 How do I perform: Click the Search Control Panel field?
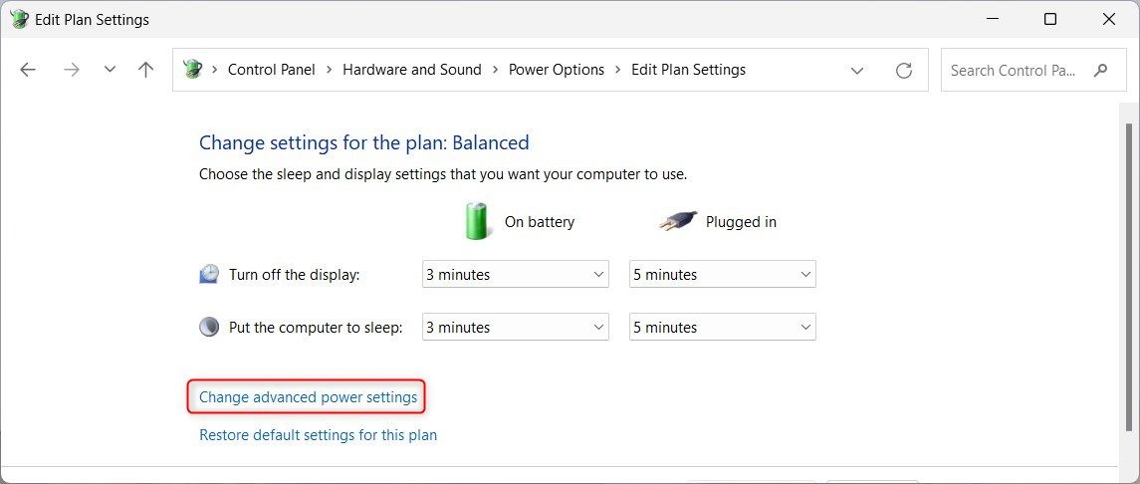pyautogui.click(x=1033, y=71)
